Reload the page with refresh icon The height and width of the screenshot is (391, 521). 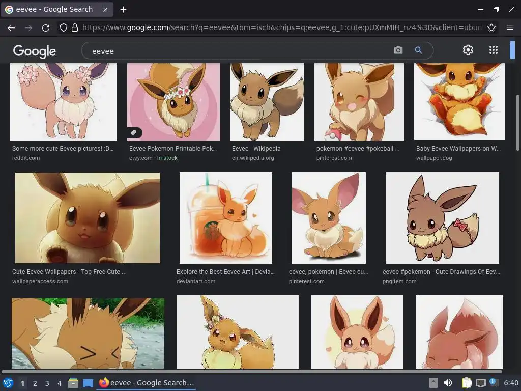coord(46,27)
